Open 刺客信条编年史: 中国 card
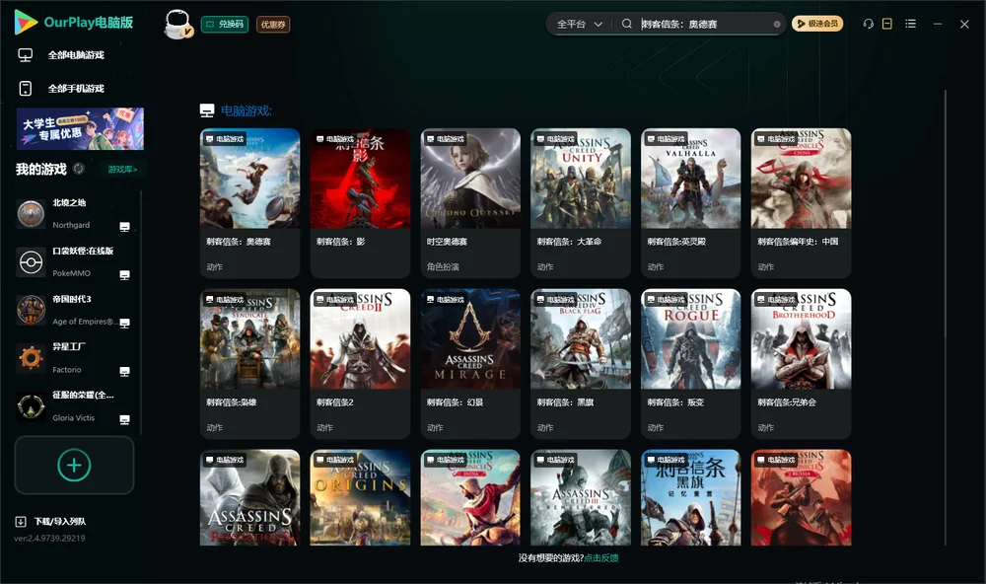 pyautogui.click(x=801, y=202)
